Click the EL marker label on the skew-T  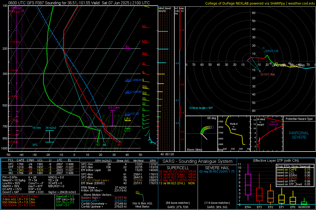(x=127, y=47)
